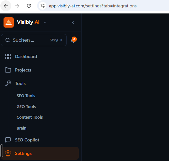Click the Suchen search field
The width and height of the screenshot is (169, 161).
(x=34, y=40)
